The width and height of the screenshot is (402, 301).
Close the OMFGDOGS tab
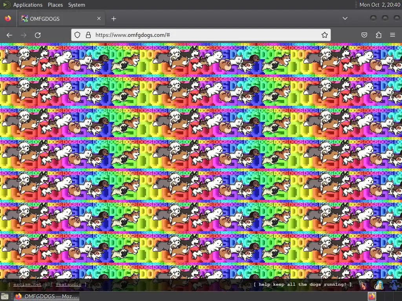click(x=99, y=18)
